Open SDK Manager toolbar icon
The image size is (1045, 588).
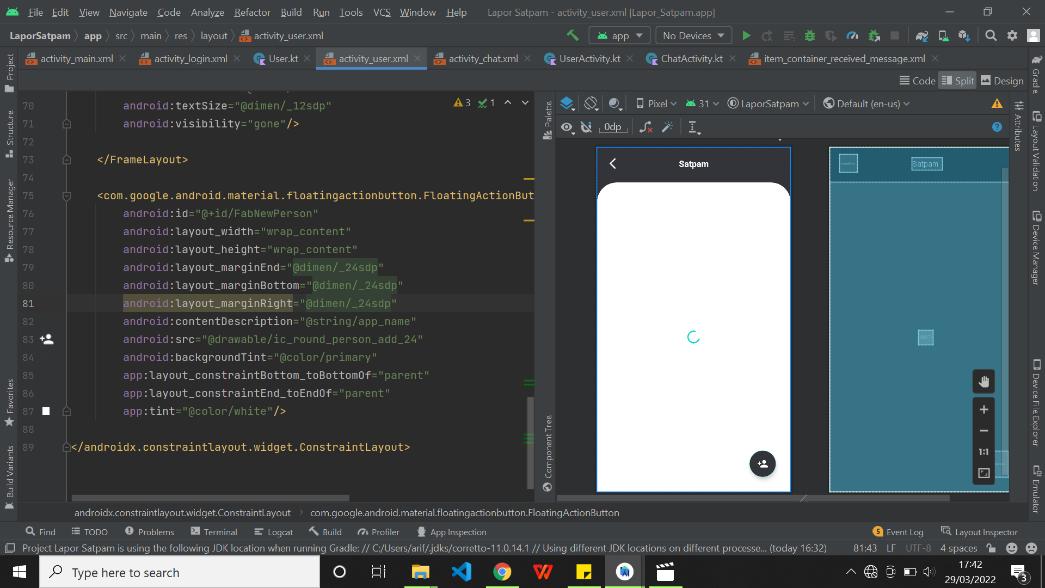click(964, 35)
